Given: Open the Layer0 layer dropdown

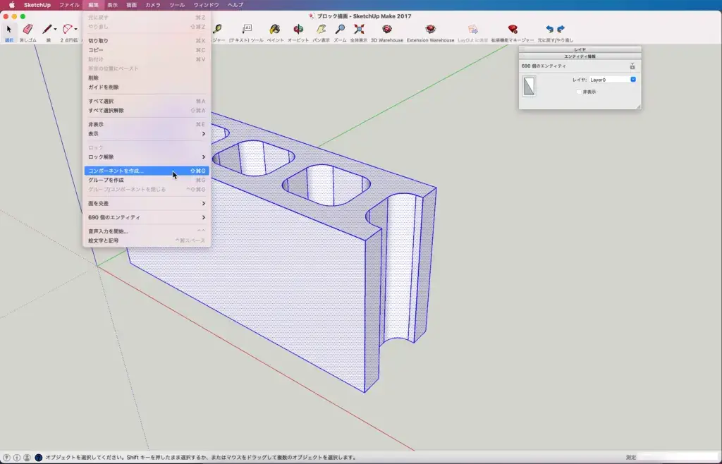Looking at the screenshot, I should (613, 80).
